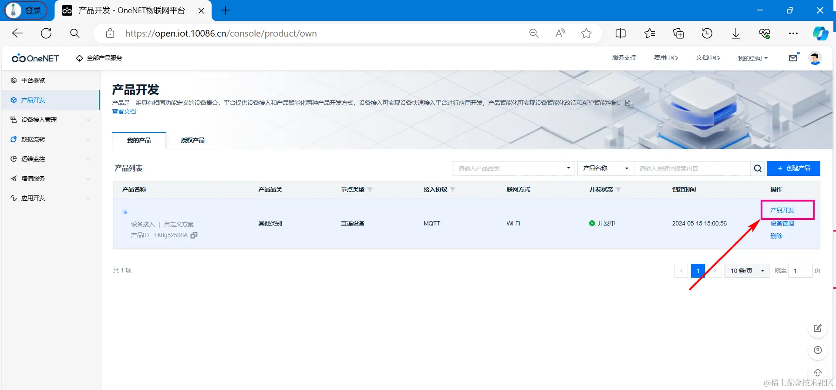Image resolution: width=836 pixels, height=390 pixels.
Task: Open the help question mark icon
Action: (818, 350)
